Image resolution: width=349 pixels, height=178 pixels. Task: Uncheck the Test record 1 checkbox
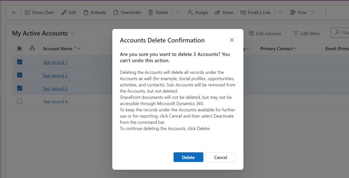pos(19,62)
